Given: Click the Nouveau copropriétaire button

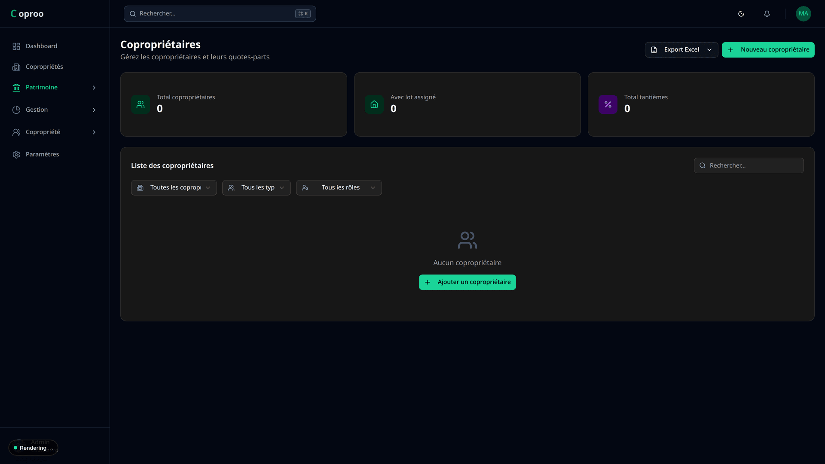Looking at the screenshot, I should click(x=768, y=50).
